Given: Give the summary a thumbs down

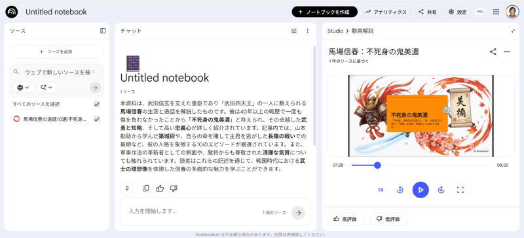Looking at the screenshot, I should point(174,188).
